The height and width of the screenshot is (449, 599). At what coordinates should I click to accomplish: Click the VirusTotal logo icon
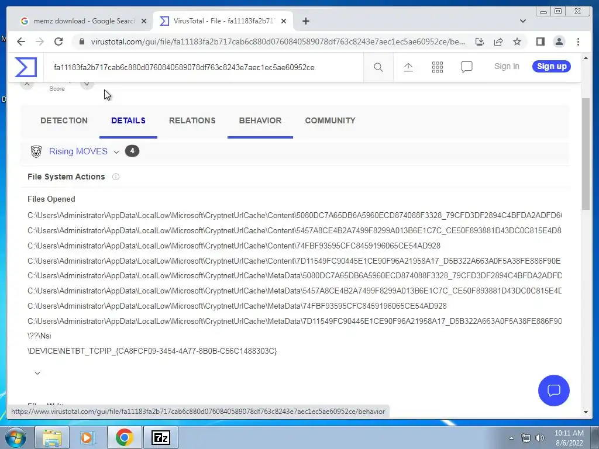pyautogui.click(x=26, y=67)
